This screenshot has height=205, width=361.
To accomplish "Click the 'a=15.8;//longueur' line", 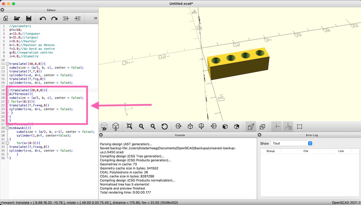I will [x=25, y=34].
